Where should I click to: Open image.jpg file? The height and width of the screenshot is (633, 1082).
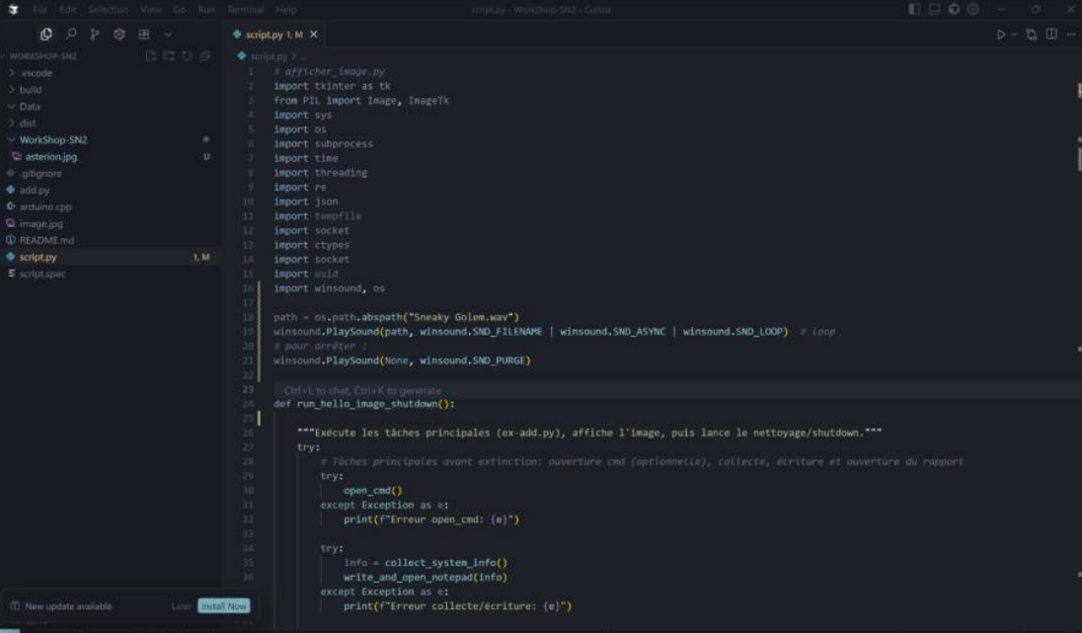40,223
